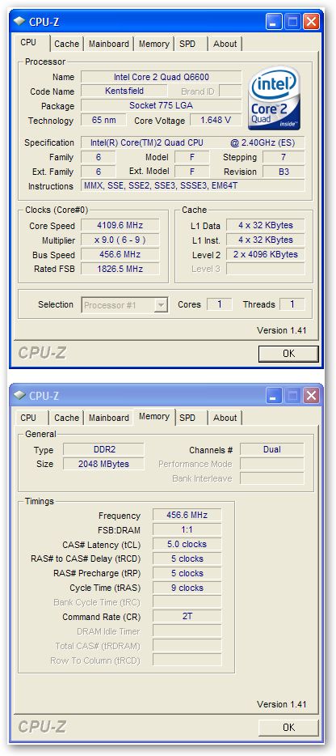The image size is (336, 756).
Task: Click Bus Speed value in Clocks section
Action: tap(120, 255)
